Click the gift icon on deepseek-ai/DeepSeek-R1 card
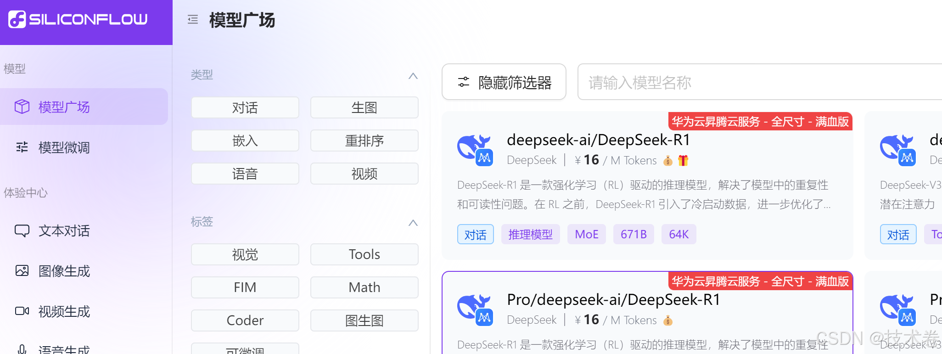 tap(683, 160)
